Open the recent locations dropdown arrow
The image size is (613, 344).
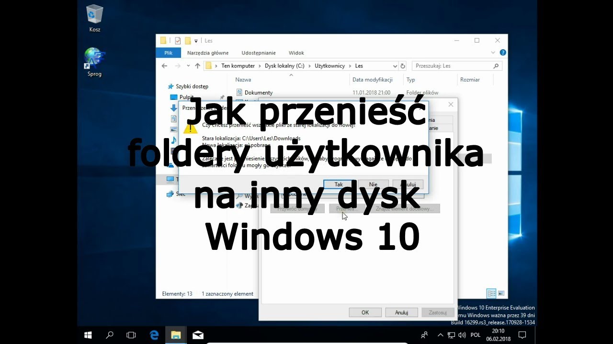[x=188, y=66]
